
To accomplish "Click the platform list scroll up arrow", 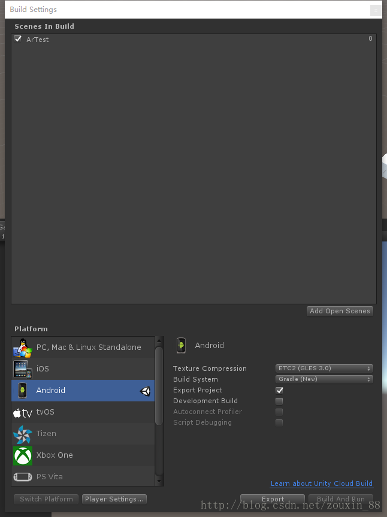I will point(159,341).
